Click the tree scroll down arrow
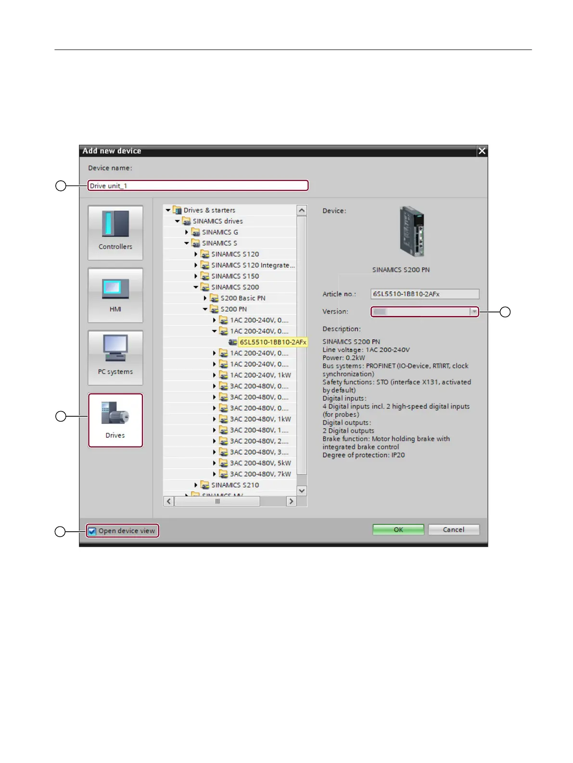This screenshot has height=763, width=573. coord(302,491)
